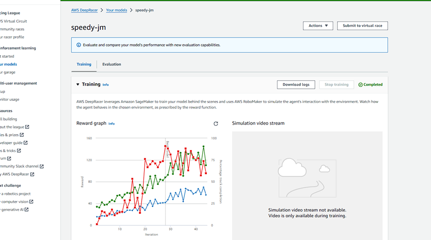Image resolution: width=431 pixels, height=240 pixels.
Task: Open external link icon beside league info
Action: point(27,127)
